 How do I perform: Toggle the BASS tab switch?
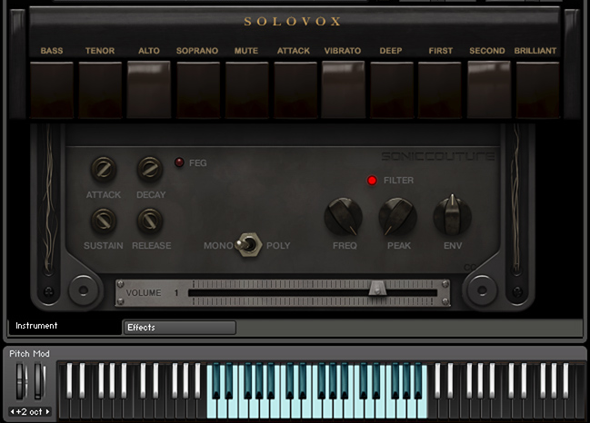pos(52,90)
